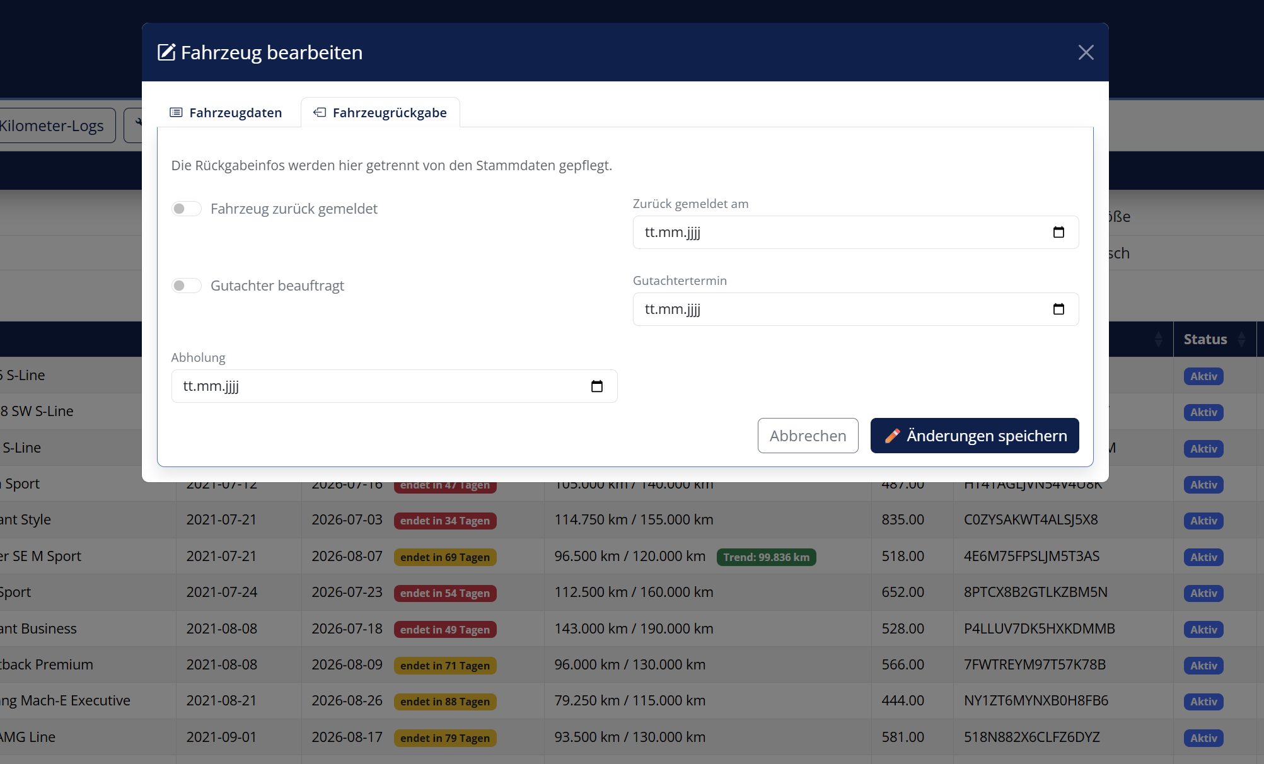
Task: Click the list icon on Fahrzeugdaten tab
Action: coord(176,113)
